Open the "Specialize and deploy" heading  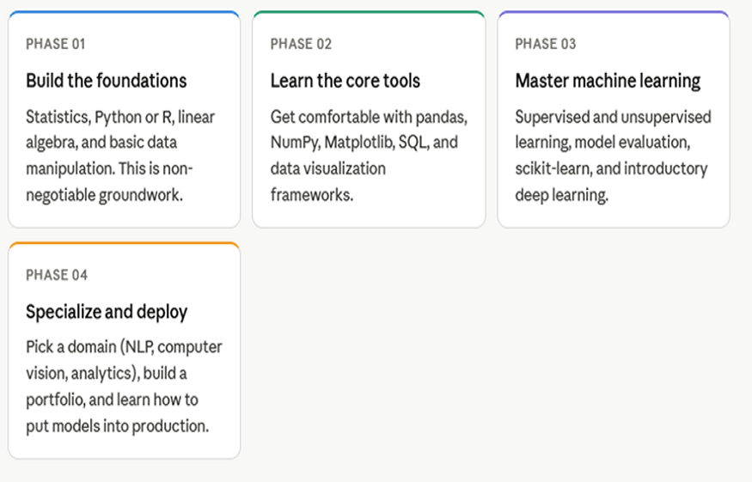[107, 312]
